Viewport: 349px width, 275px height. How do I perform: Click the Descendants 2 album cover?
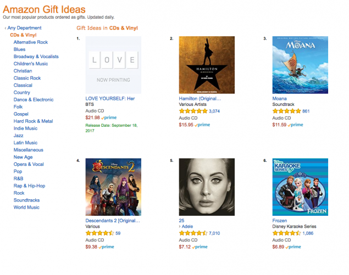pyautogui.click(x=113, y=186)
